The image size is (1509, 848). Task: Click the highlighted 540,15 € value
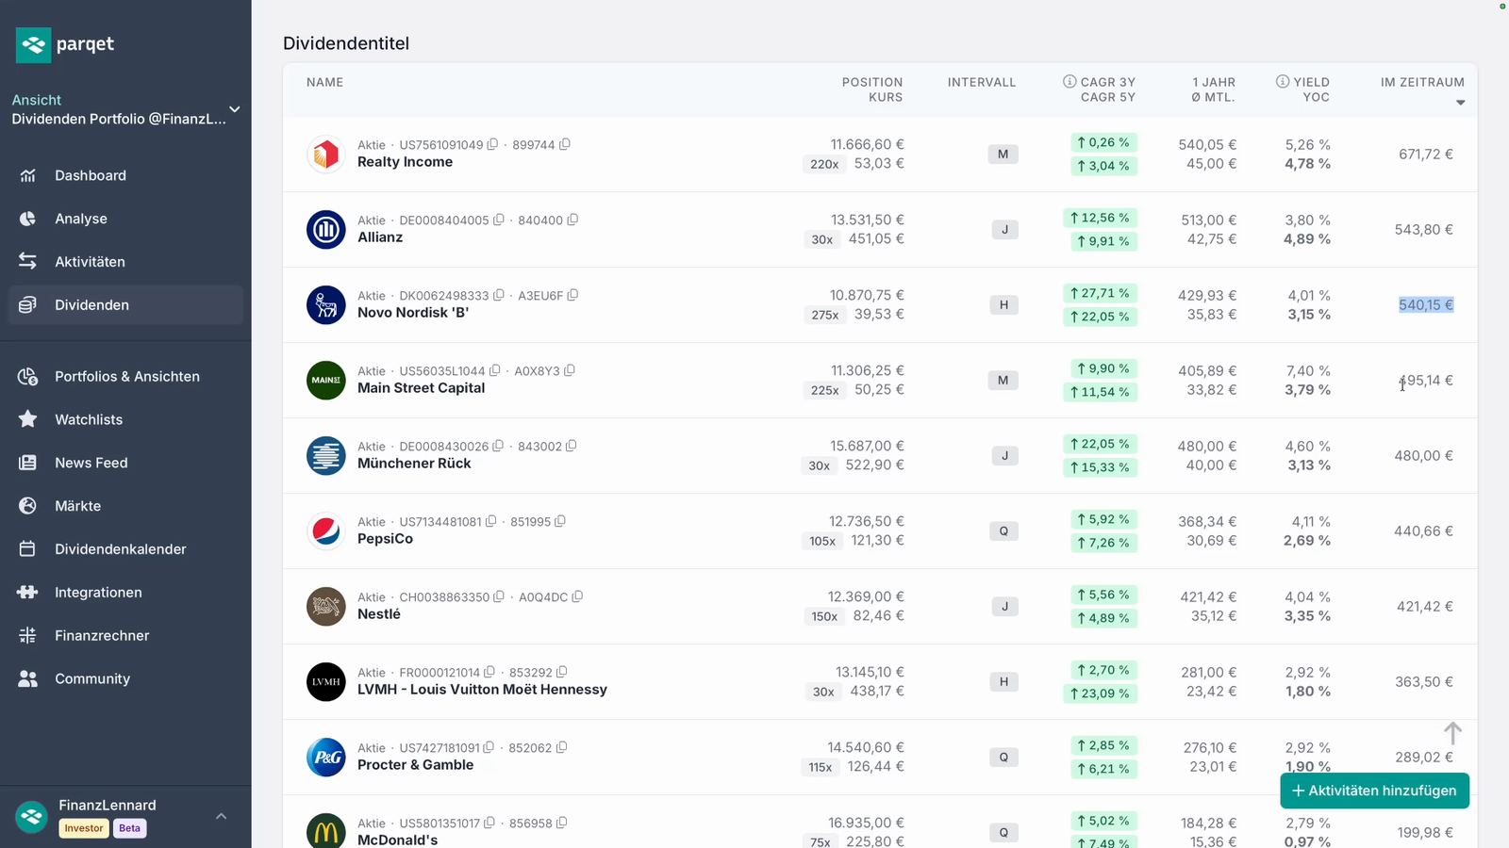1426,305
